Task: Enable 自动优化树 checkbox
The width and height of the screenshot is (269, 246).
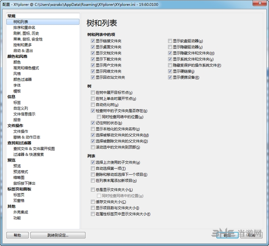Action: click(93, 105)
